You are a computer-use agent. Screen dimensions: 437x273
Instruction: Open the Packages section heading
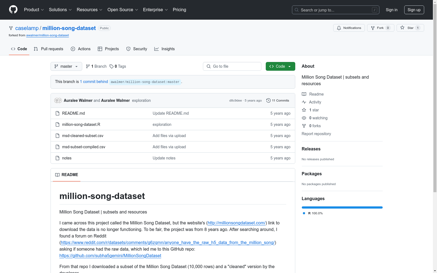click(x=312, y=174)
